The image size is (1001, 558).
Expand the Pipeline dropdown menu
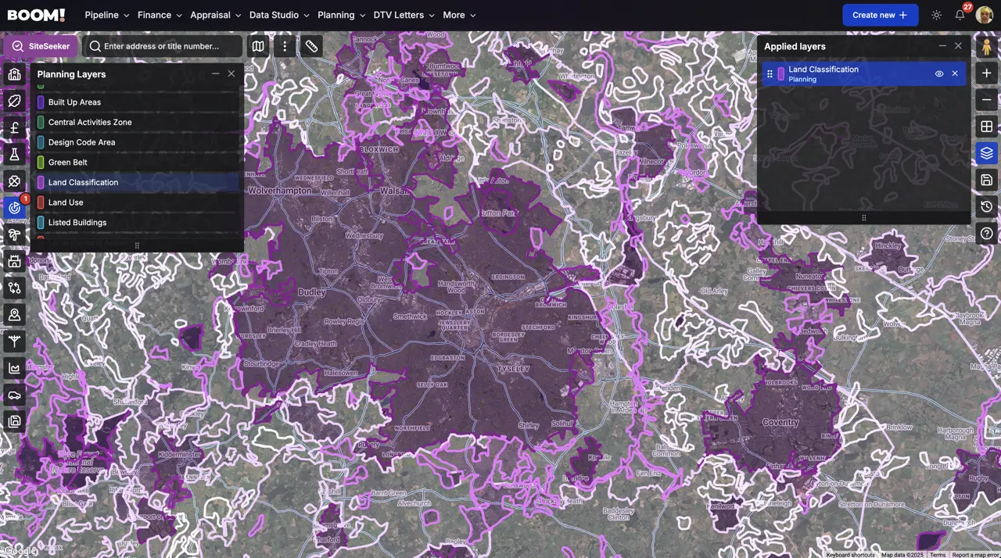(107, 15)
